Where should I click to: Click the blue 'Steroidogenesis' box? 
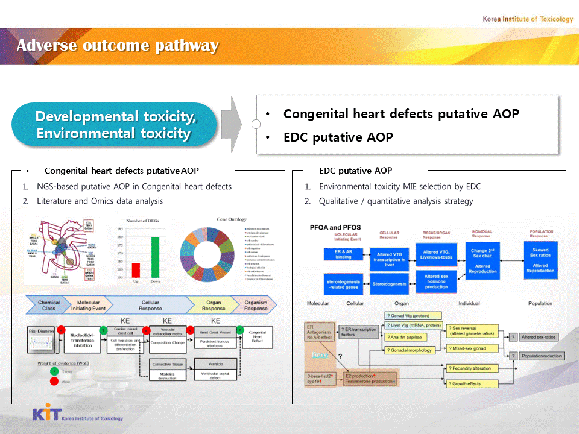click(389, 284)
